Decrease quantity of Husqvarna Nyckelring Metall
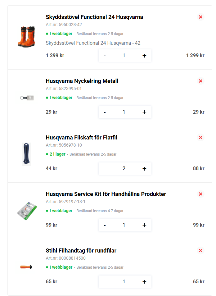 click(105, 112)
